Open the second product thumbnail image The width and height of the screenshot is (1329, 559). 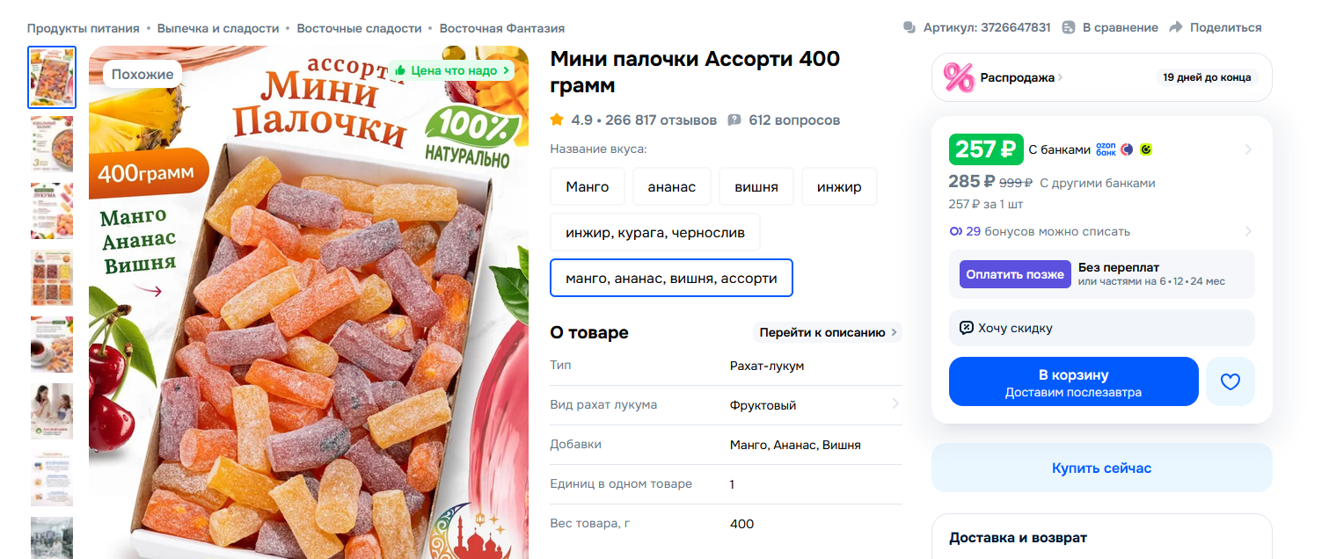tap(52, 144)
